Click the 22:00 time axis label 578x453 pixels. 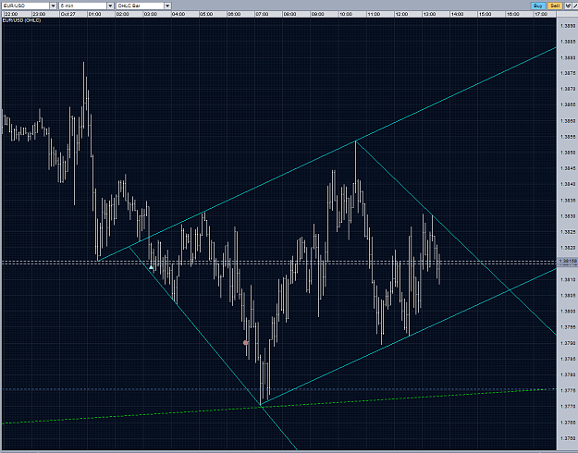click(11, 14)
